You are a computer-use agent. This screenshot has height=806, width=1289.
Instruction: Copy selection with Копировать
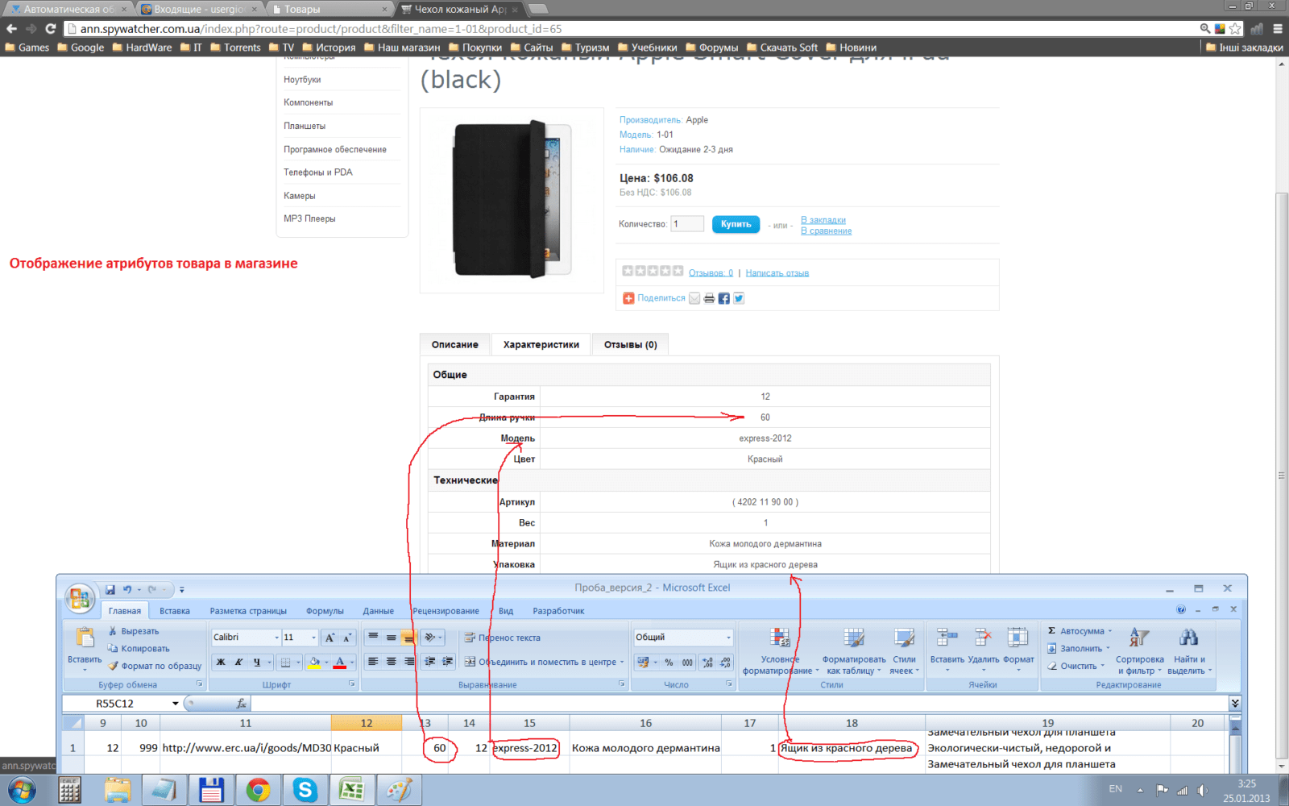pyautogui.click(x=139, y=649)
